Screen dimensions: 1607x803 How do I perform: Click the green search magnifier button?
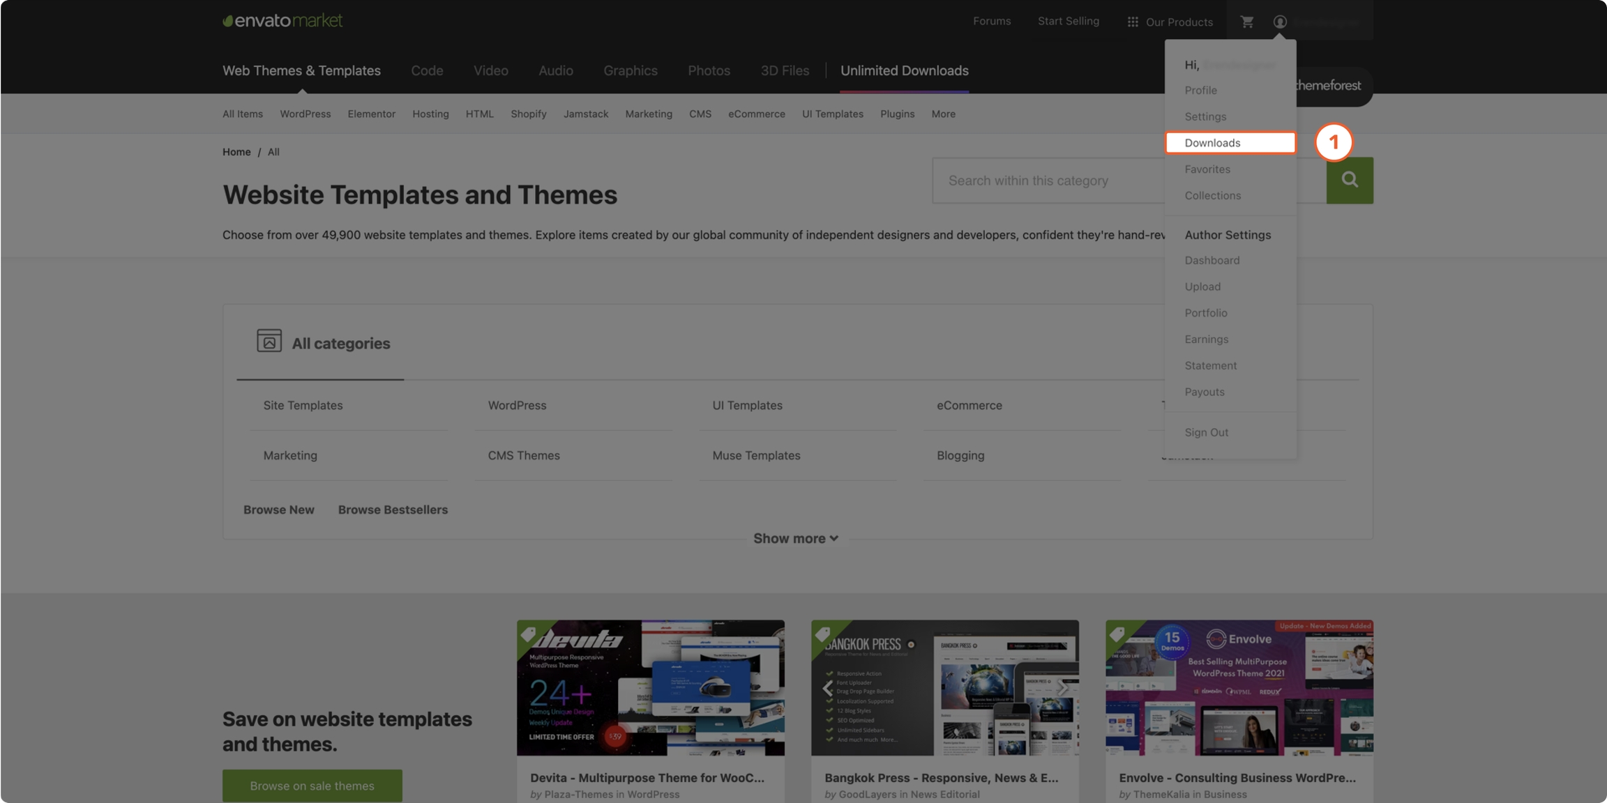pos(1350,181)
